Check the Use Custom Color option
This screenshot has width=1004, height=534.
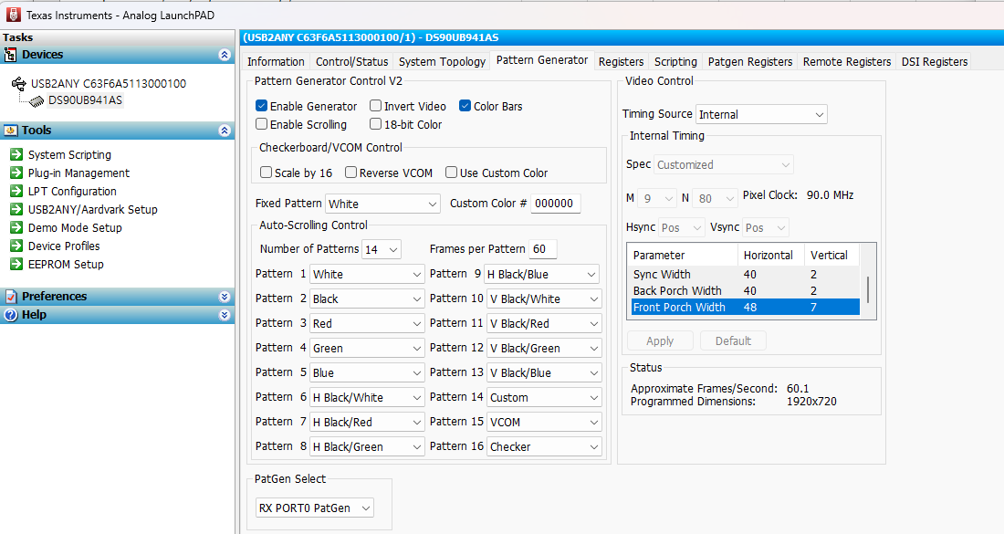[x=452, y=173]
